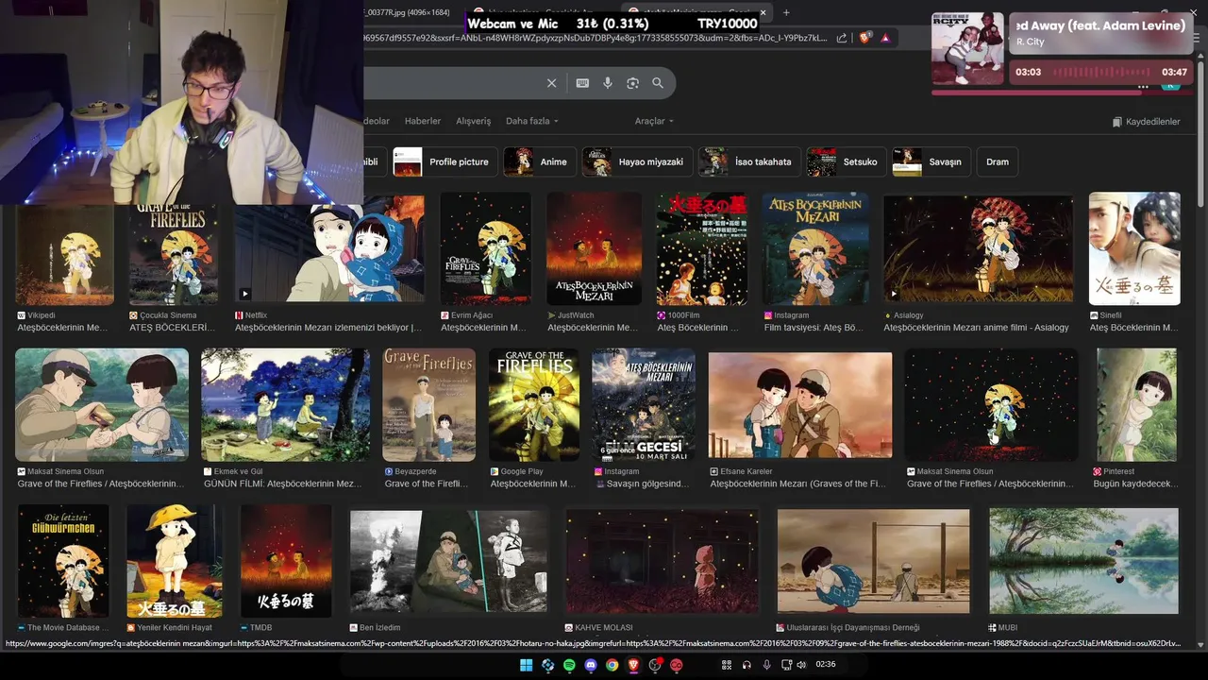Open the Sinefil live-action poster result
1208x680 pixels.
pos(1134,249)
